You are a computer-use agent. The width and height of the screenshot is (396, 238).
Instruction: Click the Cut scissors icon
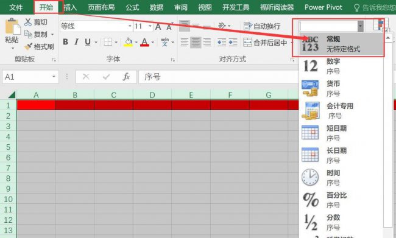[28, 22]
